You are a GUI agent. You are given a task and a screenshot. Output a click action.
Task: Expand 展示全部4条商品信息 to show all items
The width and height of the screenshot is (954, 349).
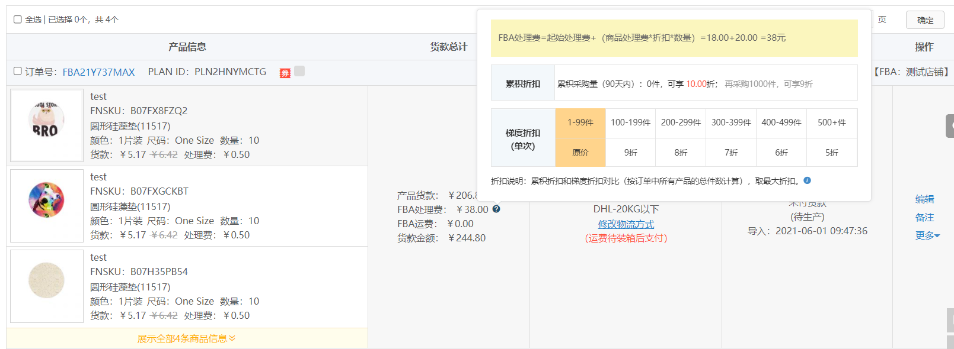pyautogui.click(x=186, y=338)
